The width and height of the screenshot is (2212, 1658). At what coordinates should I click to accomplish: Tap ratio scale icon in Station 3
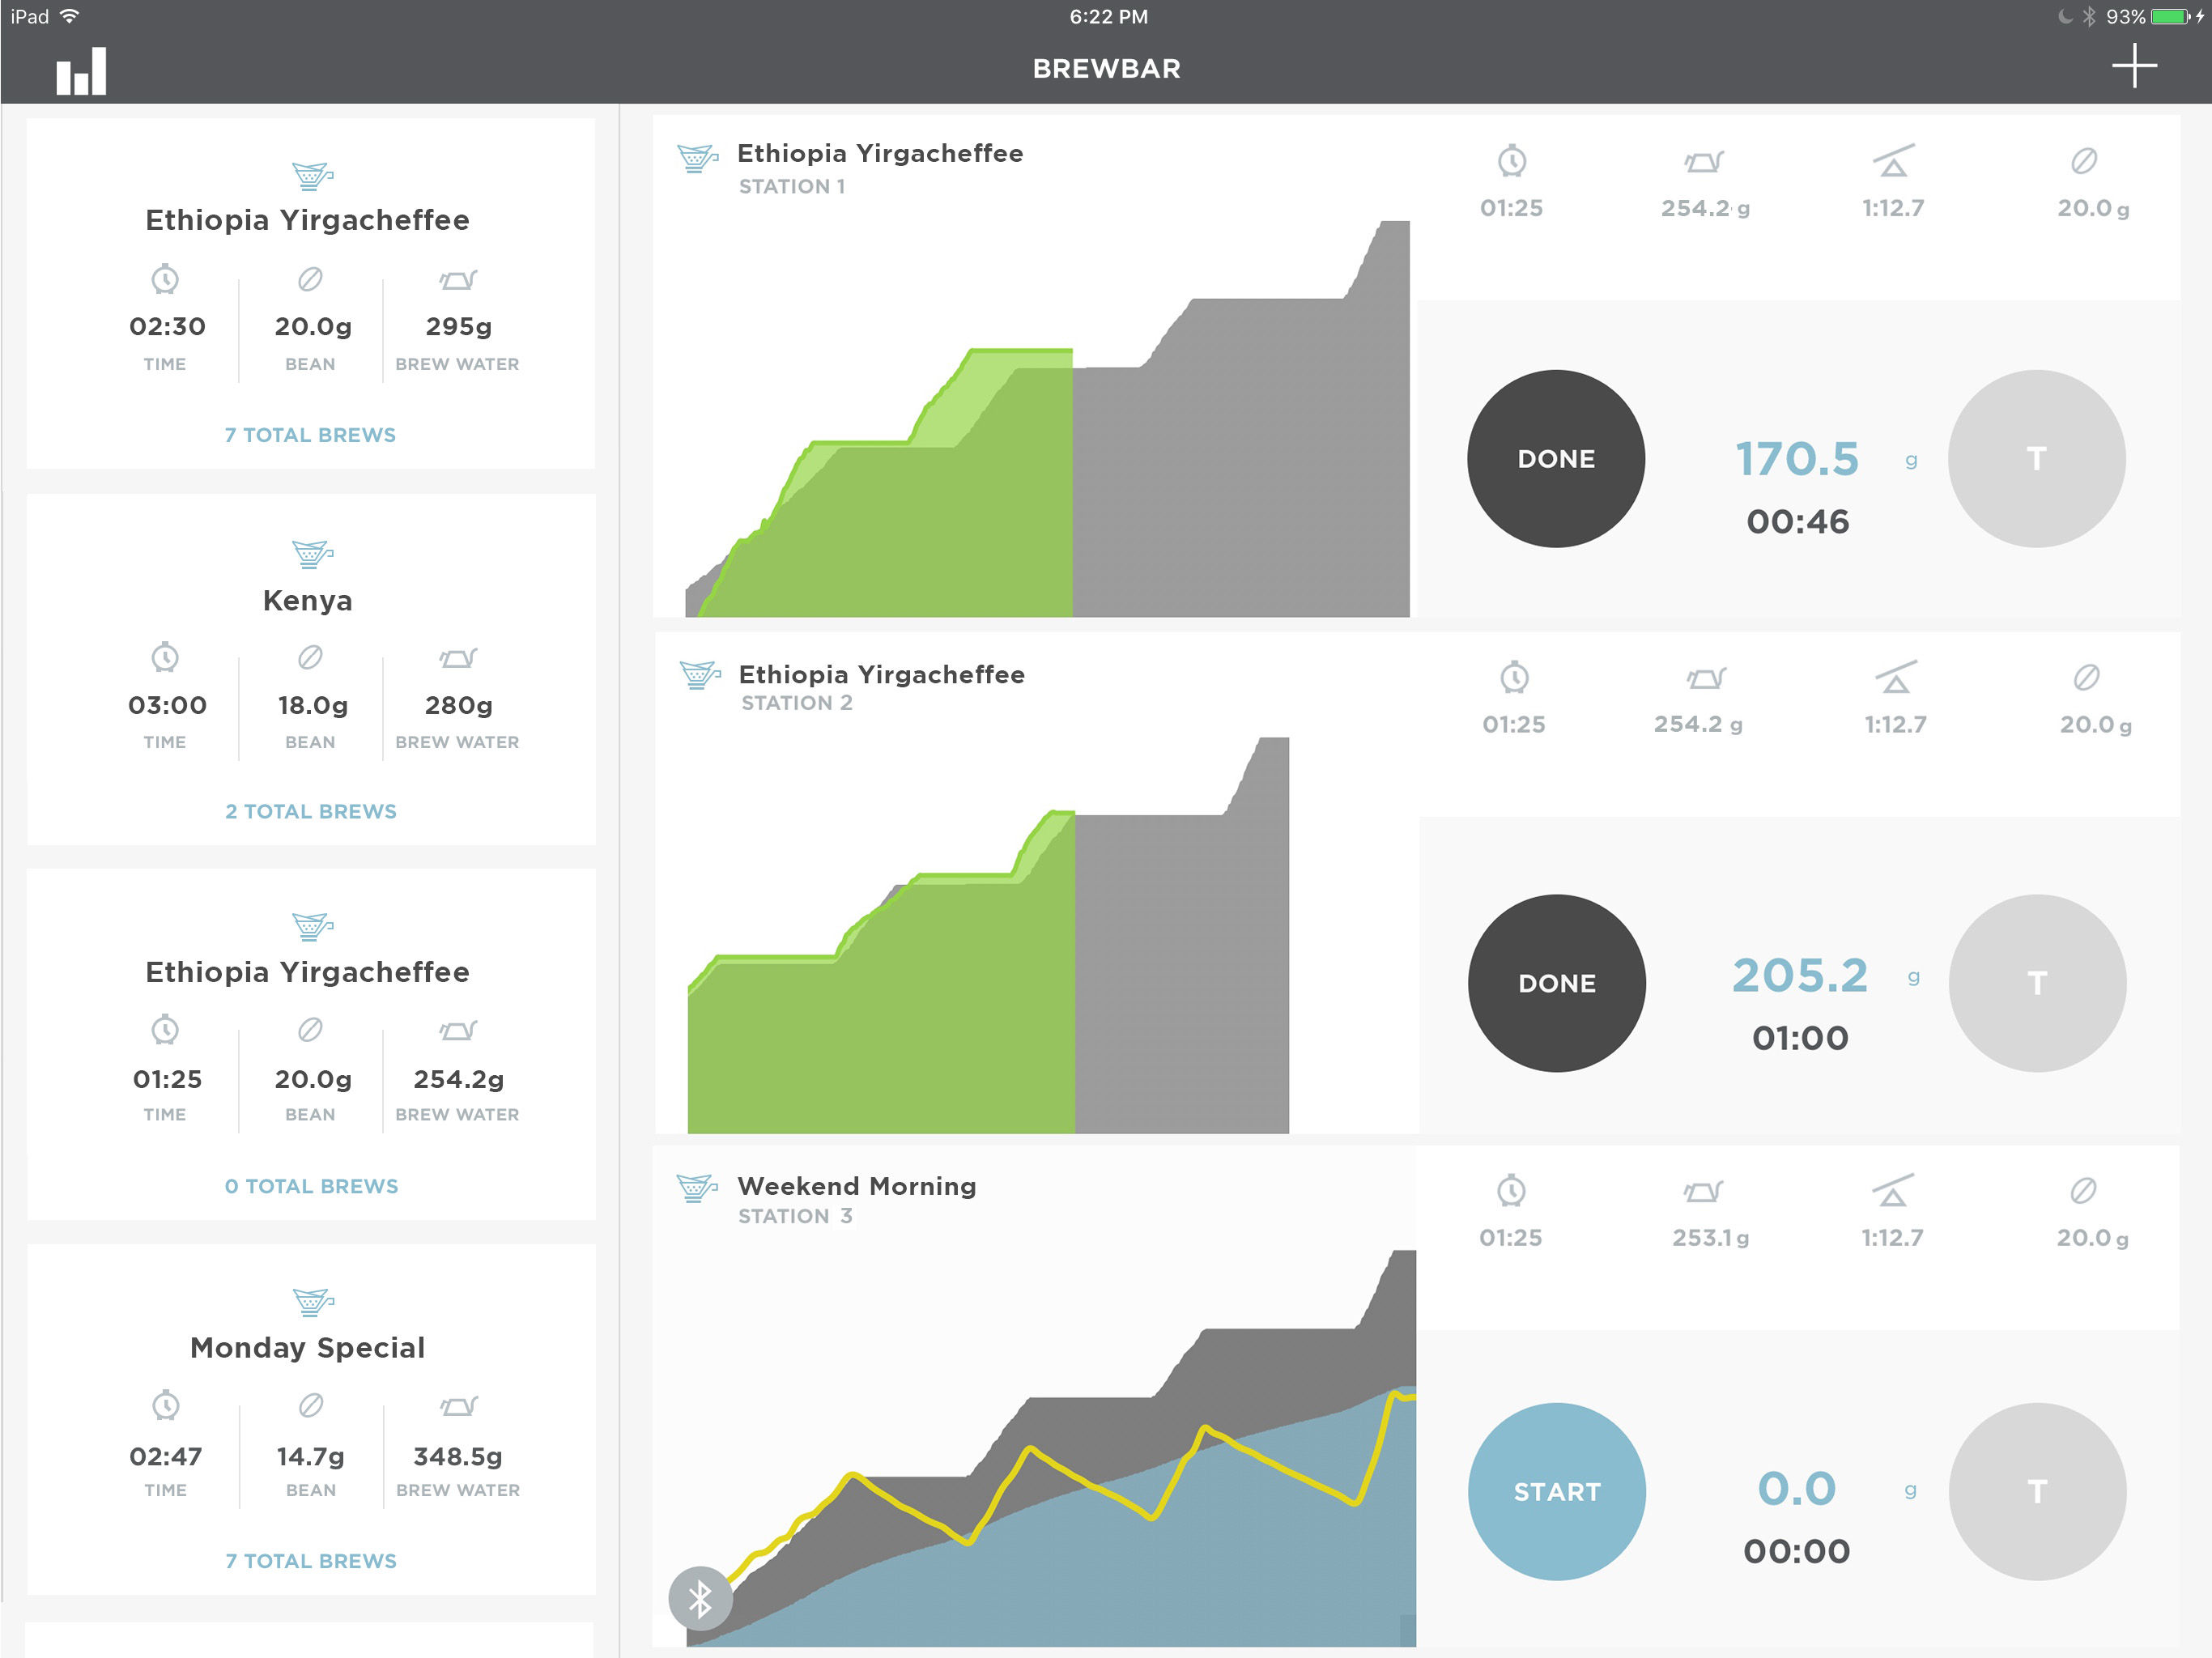click(x=1892, y=1190)
